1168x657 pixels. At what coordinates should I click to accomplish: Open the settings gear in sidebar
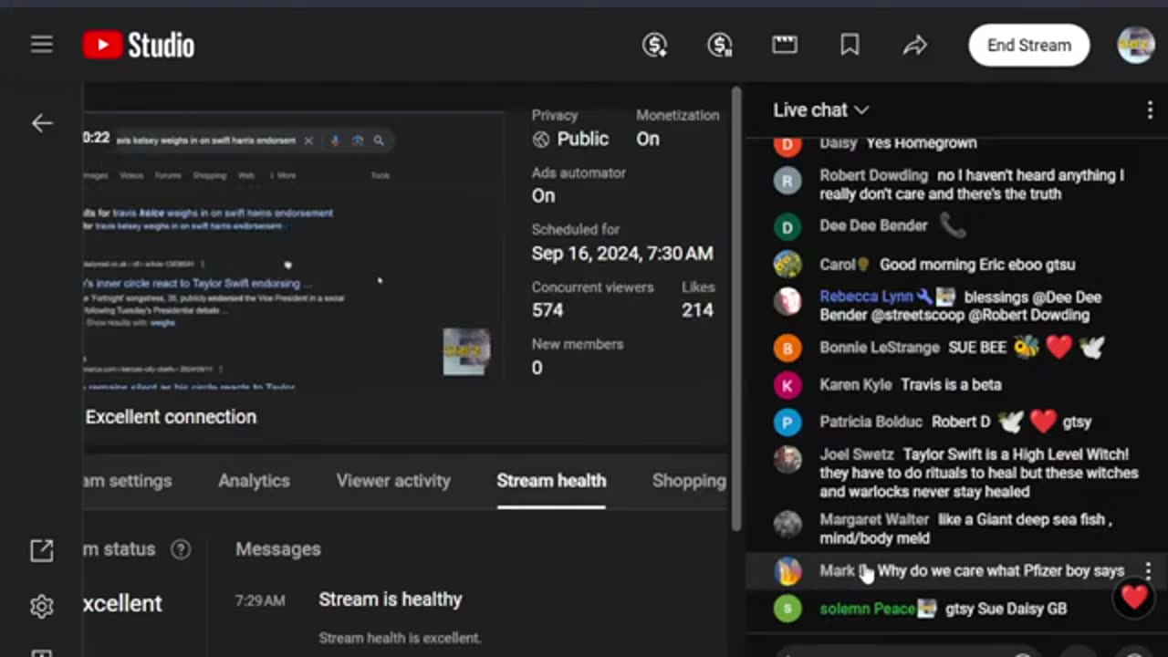point(42,606)
